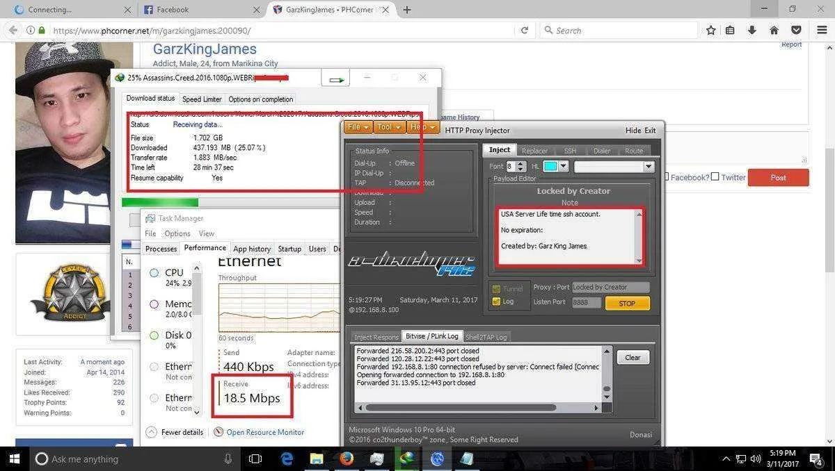Open the wide combo box beside HL color
Viewport: 835px width, 471px height.
[614, 167]
